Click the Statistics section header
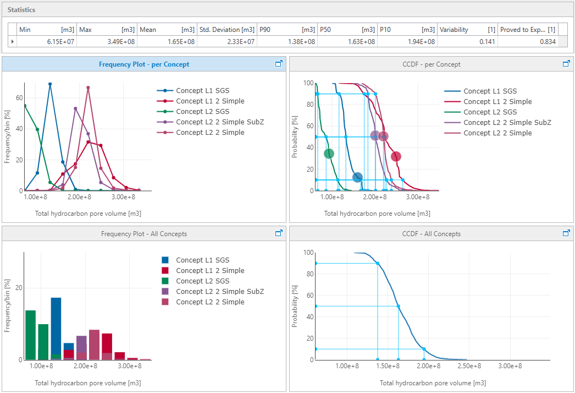 (x=21, y=10)
